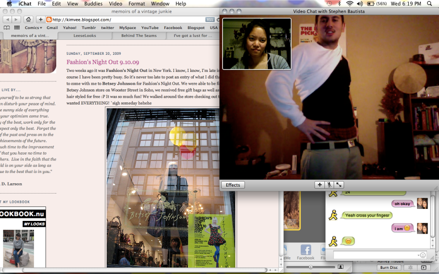Open the Top Sites grid icon

click(17, 28)
